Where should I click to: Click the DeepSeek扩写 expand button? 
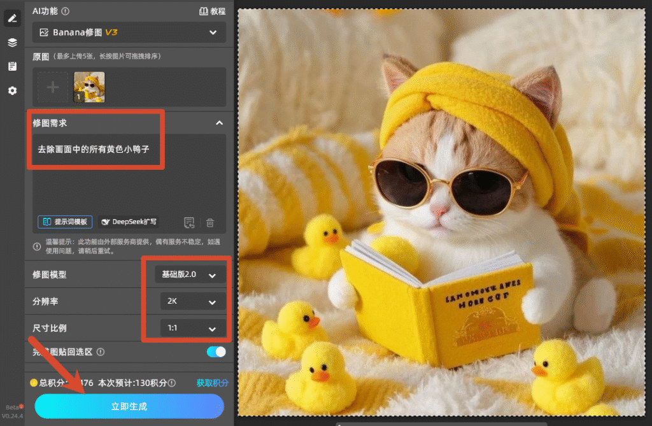129,222
